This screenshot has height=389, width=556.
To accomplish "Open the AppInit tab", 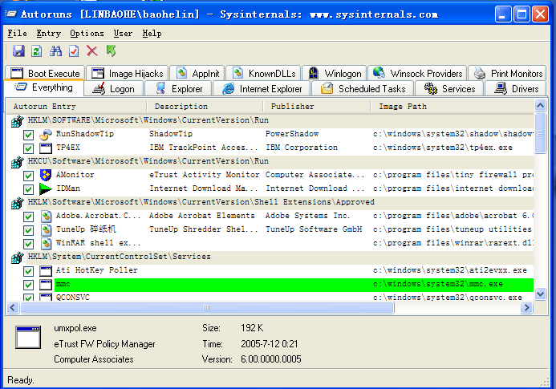I will coord(197,74).
